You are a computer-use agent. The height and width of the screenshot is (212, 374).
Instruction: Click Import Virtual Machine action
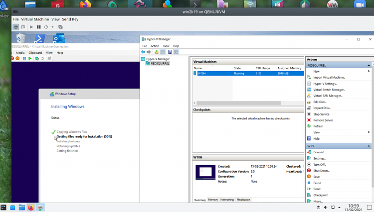click(x=329, y=78)
